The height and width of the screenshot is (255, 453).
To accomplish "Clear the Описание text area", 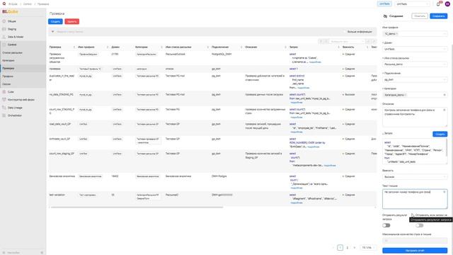I will click(x=445, y=110).
